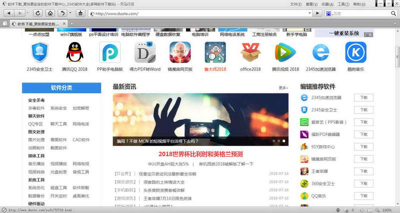This screenshot has width=400, height=213.
Task: Select the last carousel dot on news banner
Action: click(283, 141)
